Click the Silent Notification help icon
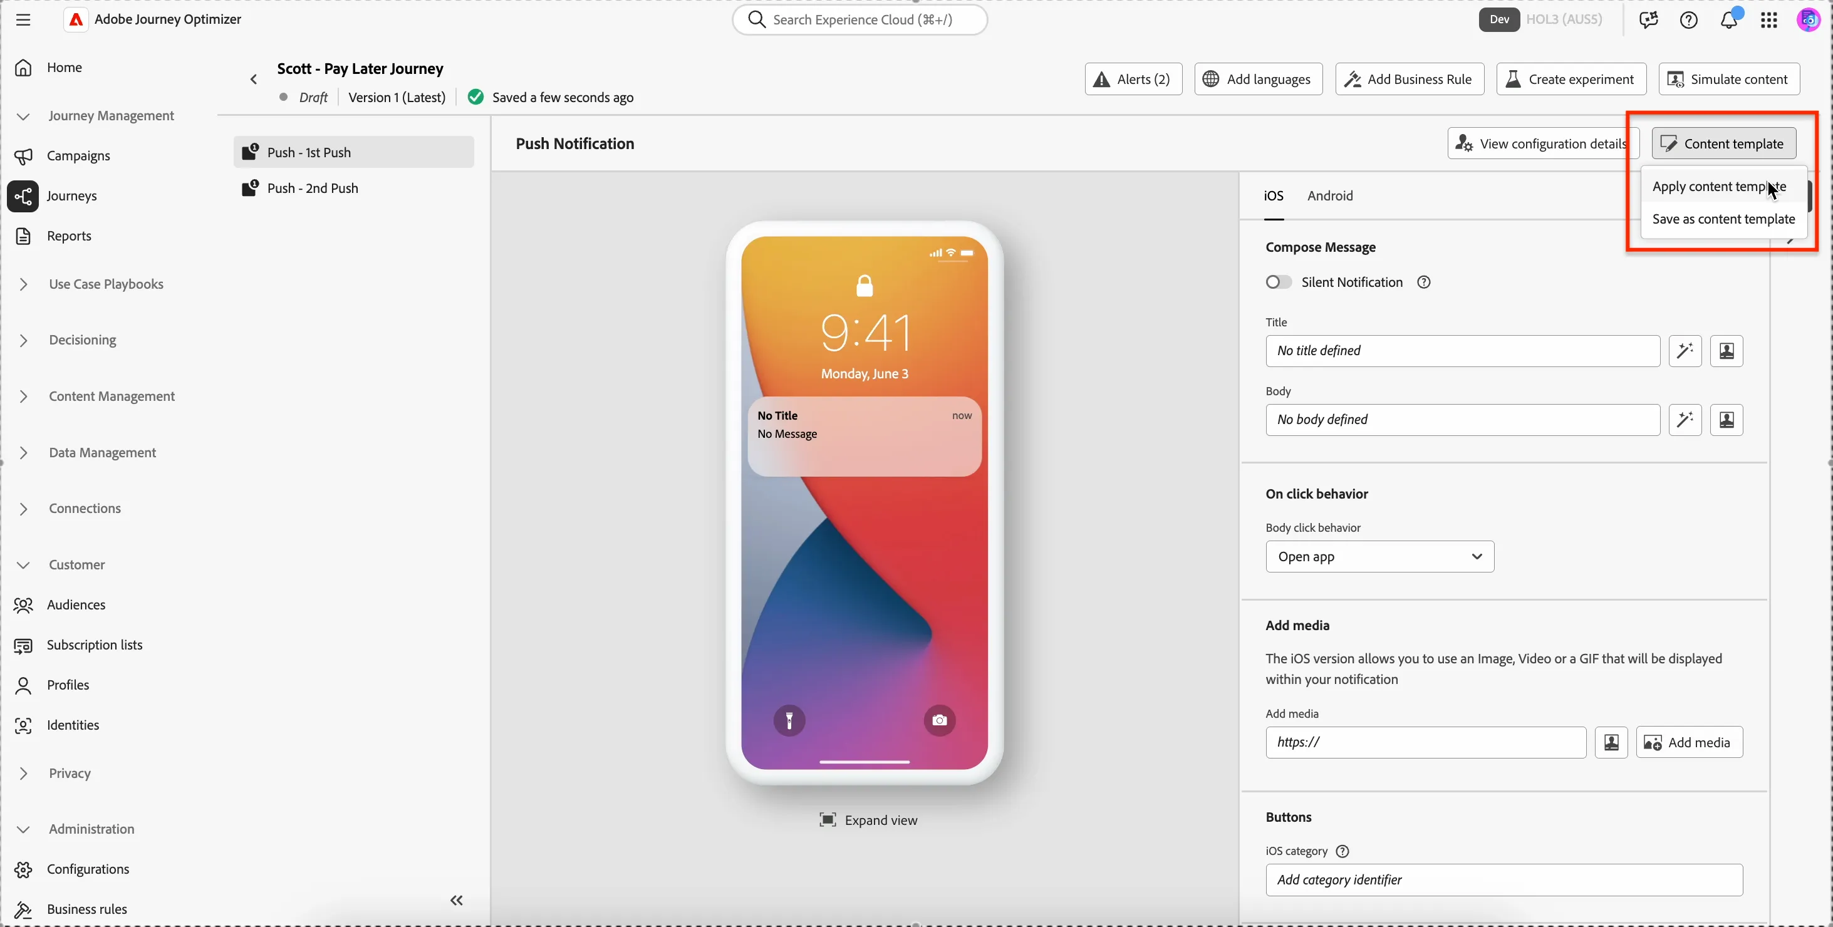The height and width of the screenshot is (927, 1833). [x=1423, y=282]
